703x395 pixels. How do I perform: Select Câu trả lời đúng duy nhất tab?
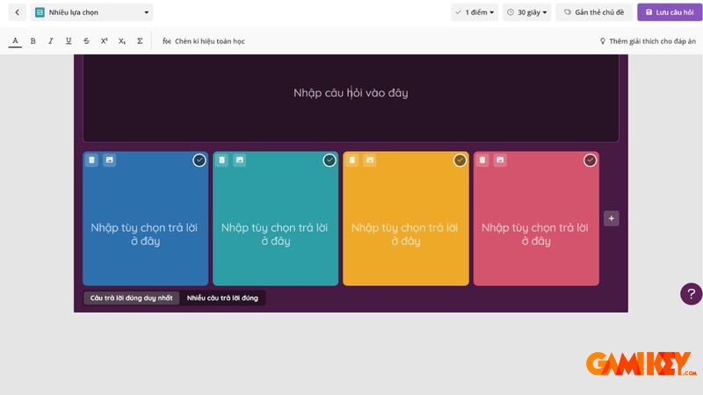[x=131, y=298]
